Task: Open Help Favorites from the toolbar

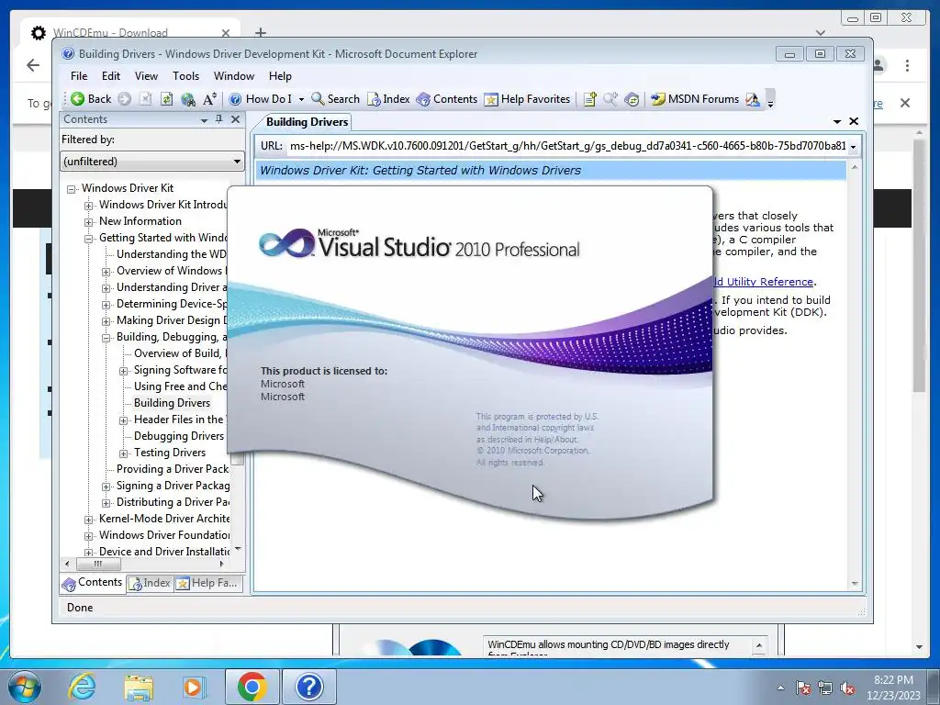Action: [x=527, y=99]
